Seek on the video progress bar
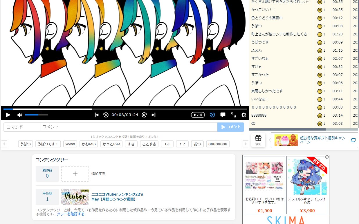This screenshot has height=224, width=359. tap(125, 109)
